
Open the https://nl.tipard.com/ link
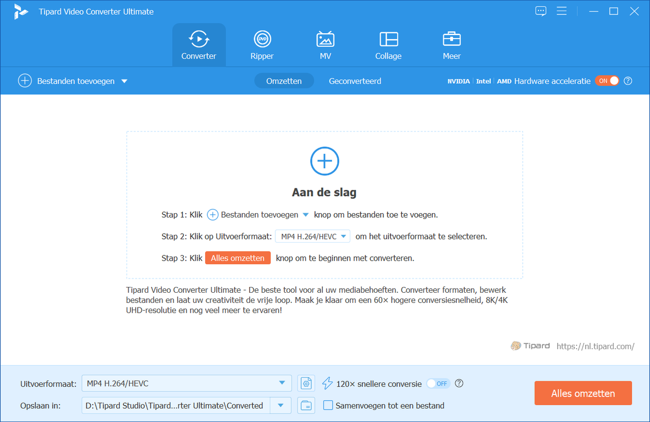click(595, 346)
